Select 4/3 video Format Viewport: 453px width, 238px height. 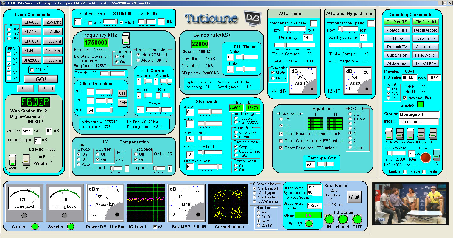(x=388, y=89)
